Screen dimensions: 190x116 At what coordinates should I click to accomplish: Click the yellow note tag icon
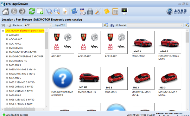[107, 11]
